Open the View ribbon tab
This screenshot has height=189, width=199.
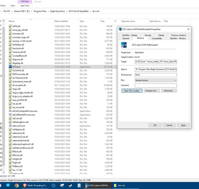click(x=13, y=6)
